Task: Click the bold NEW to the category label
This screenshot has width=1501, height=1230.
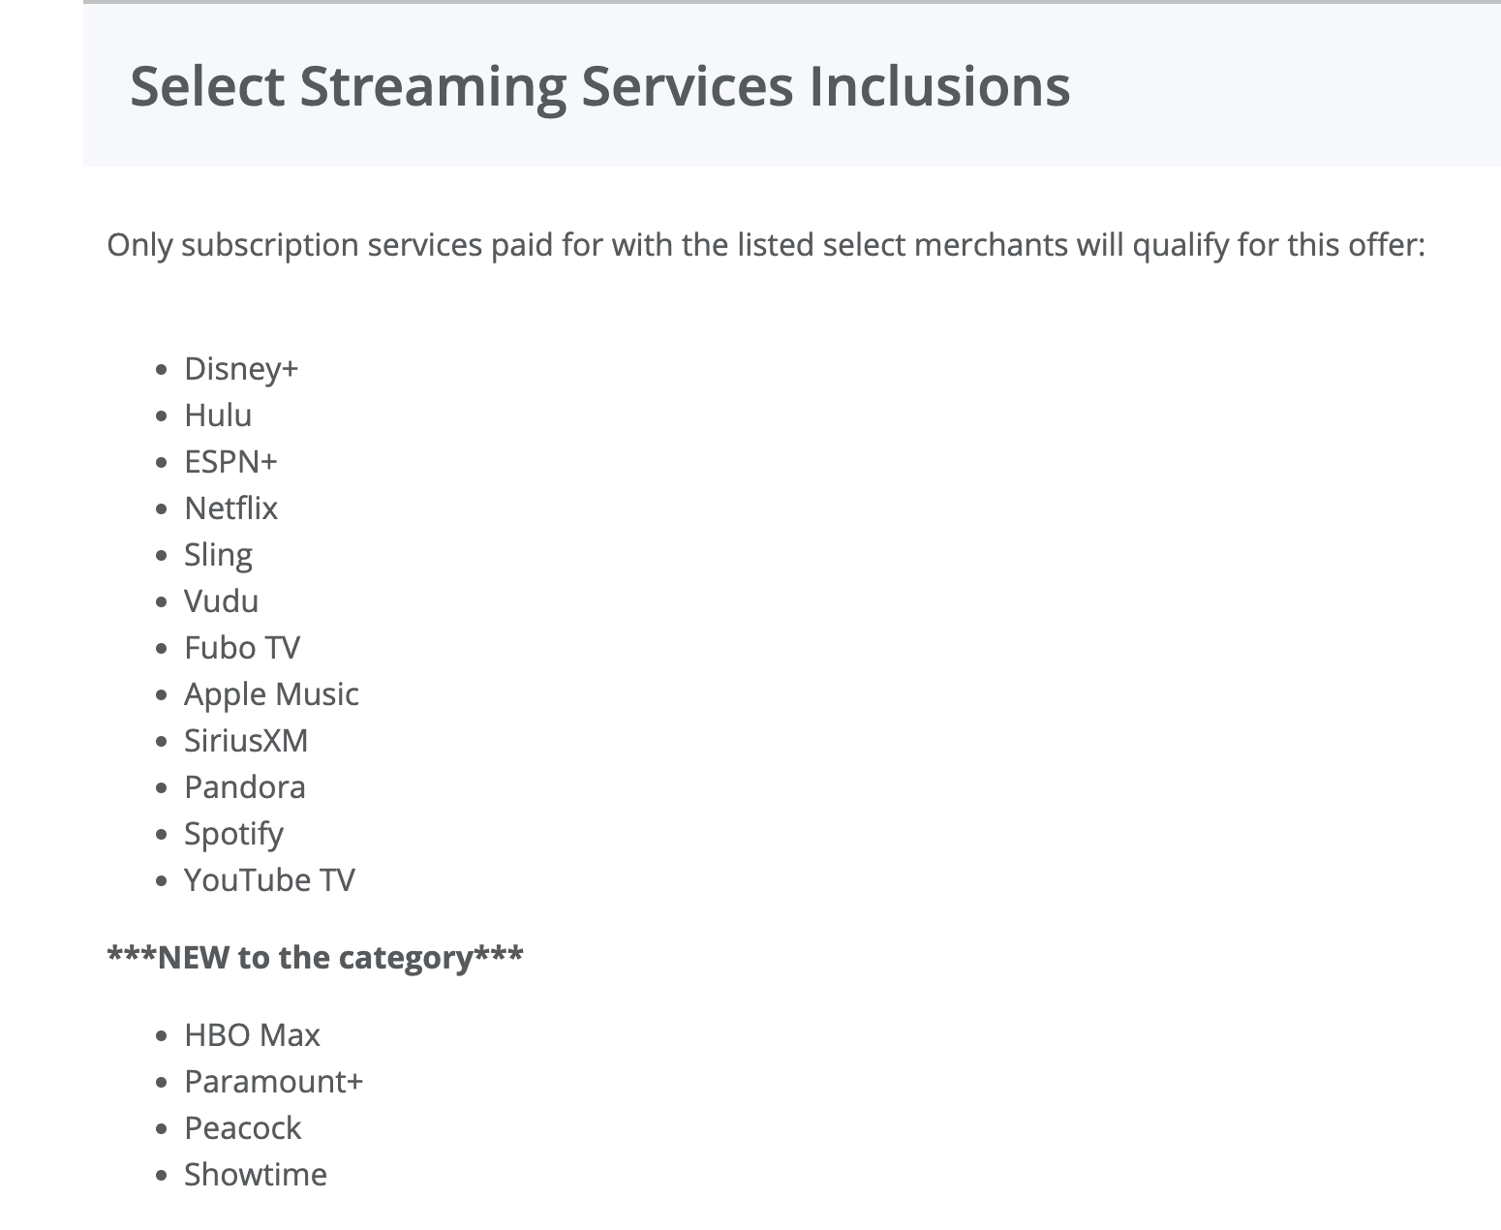Action: click(x=315, y=958)
